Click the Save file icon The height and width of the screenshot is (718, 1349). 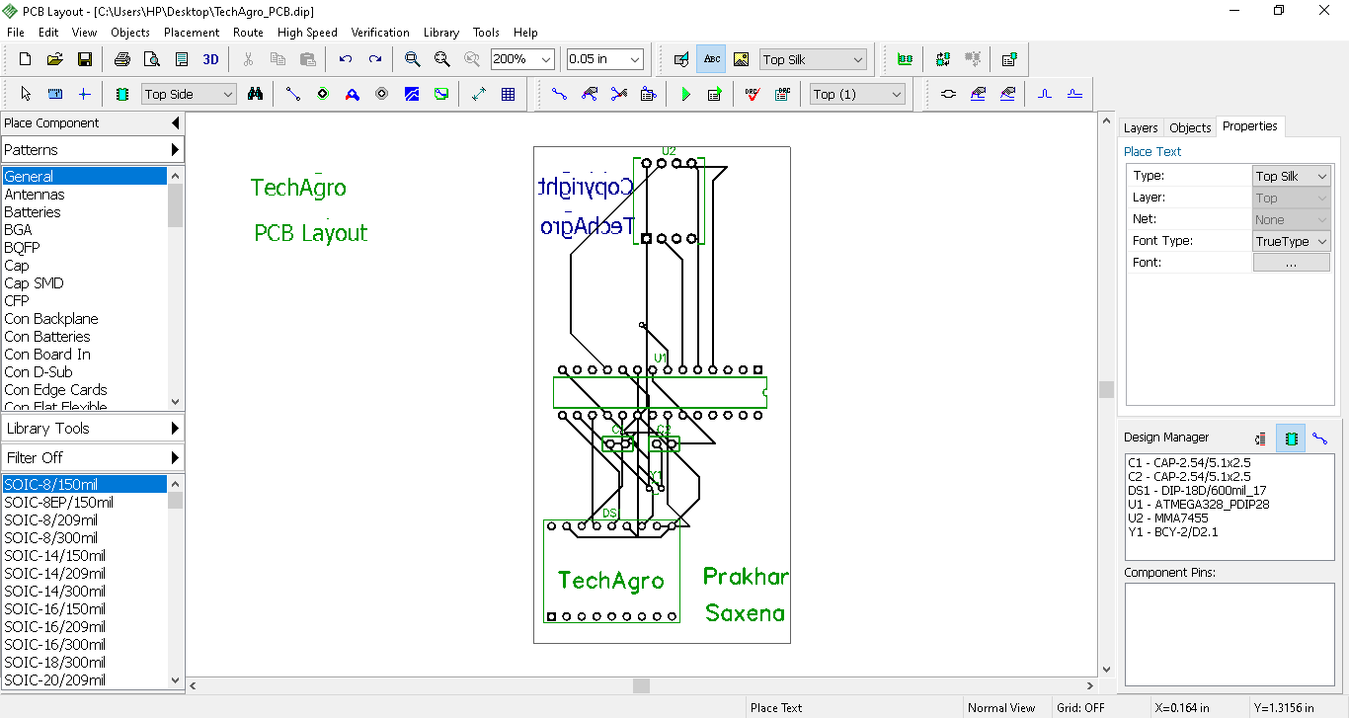[84, 59]
